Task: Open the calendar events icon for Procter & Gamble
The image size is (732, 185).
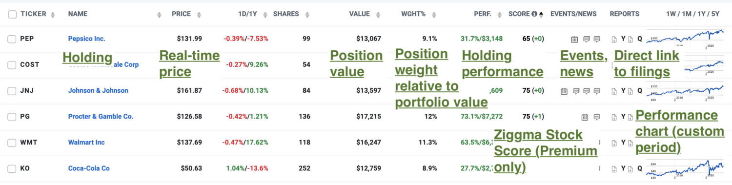Action: pos(585,117)
